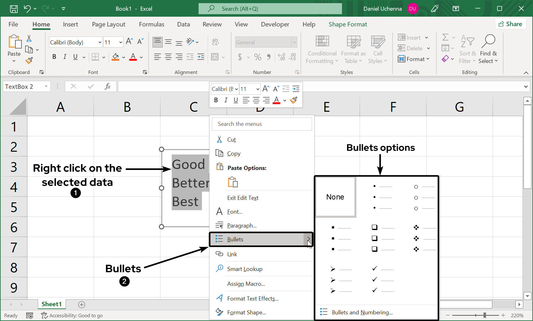Toggle Bold in the ribbon Font group
533x321 pixels.
54,57
